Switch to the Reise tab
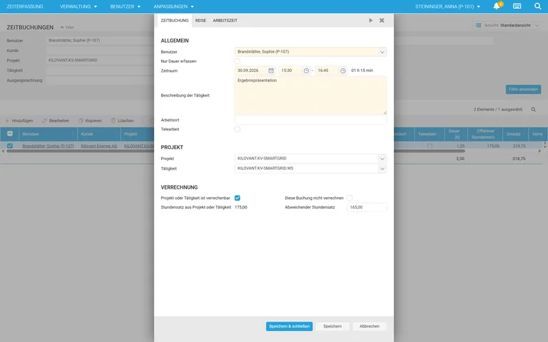 pyautogui.click(x=201, y=21)
